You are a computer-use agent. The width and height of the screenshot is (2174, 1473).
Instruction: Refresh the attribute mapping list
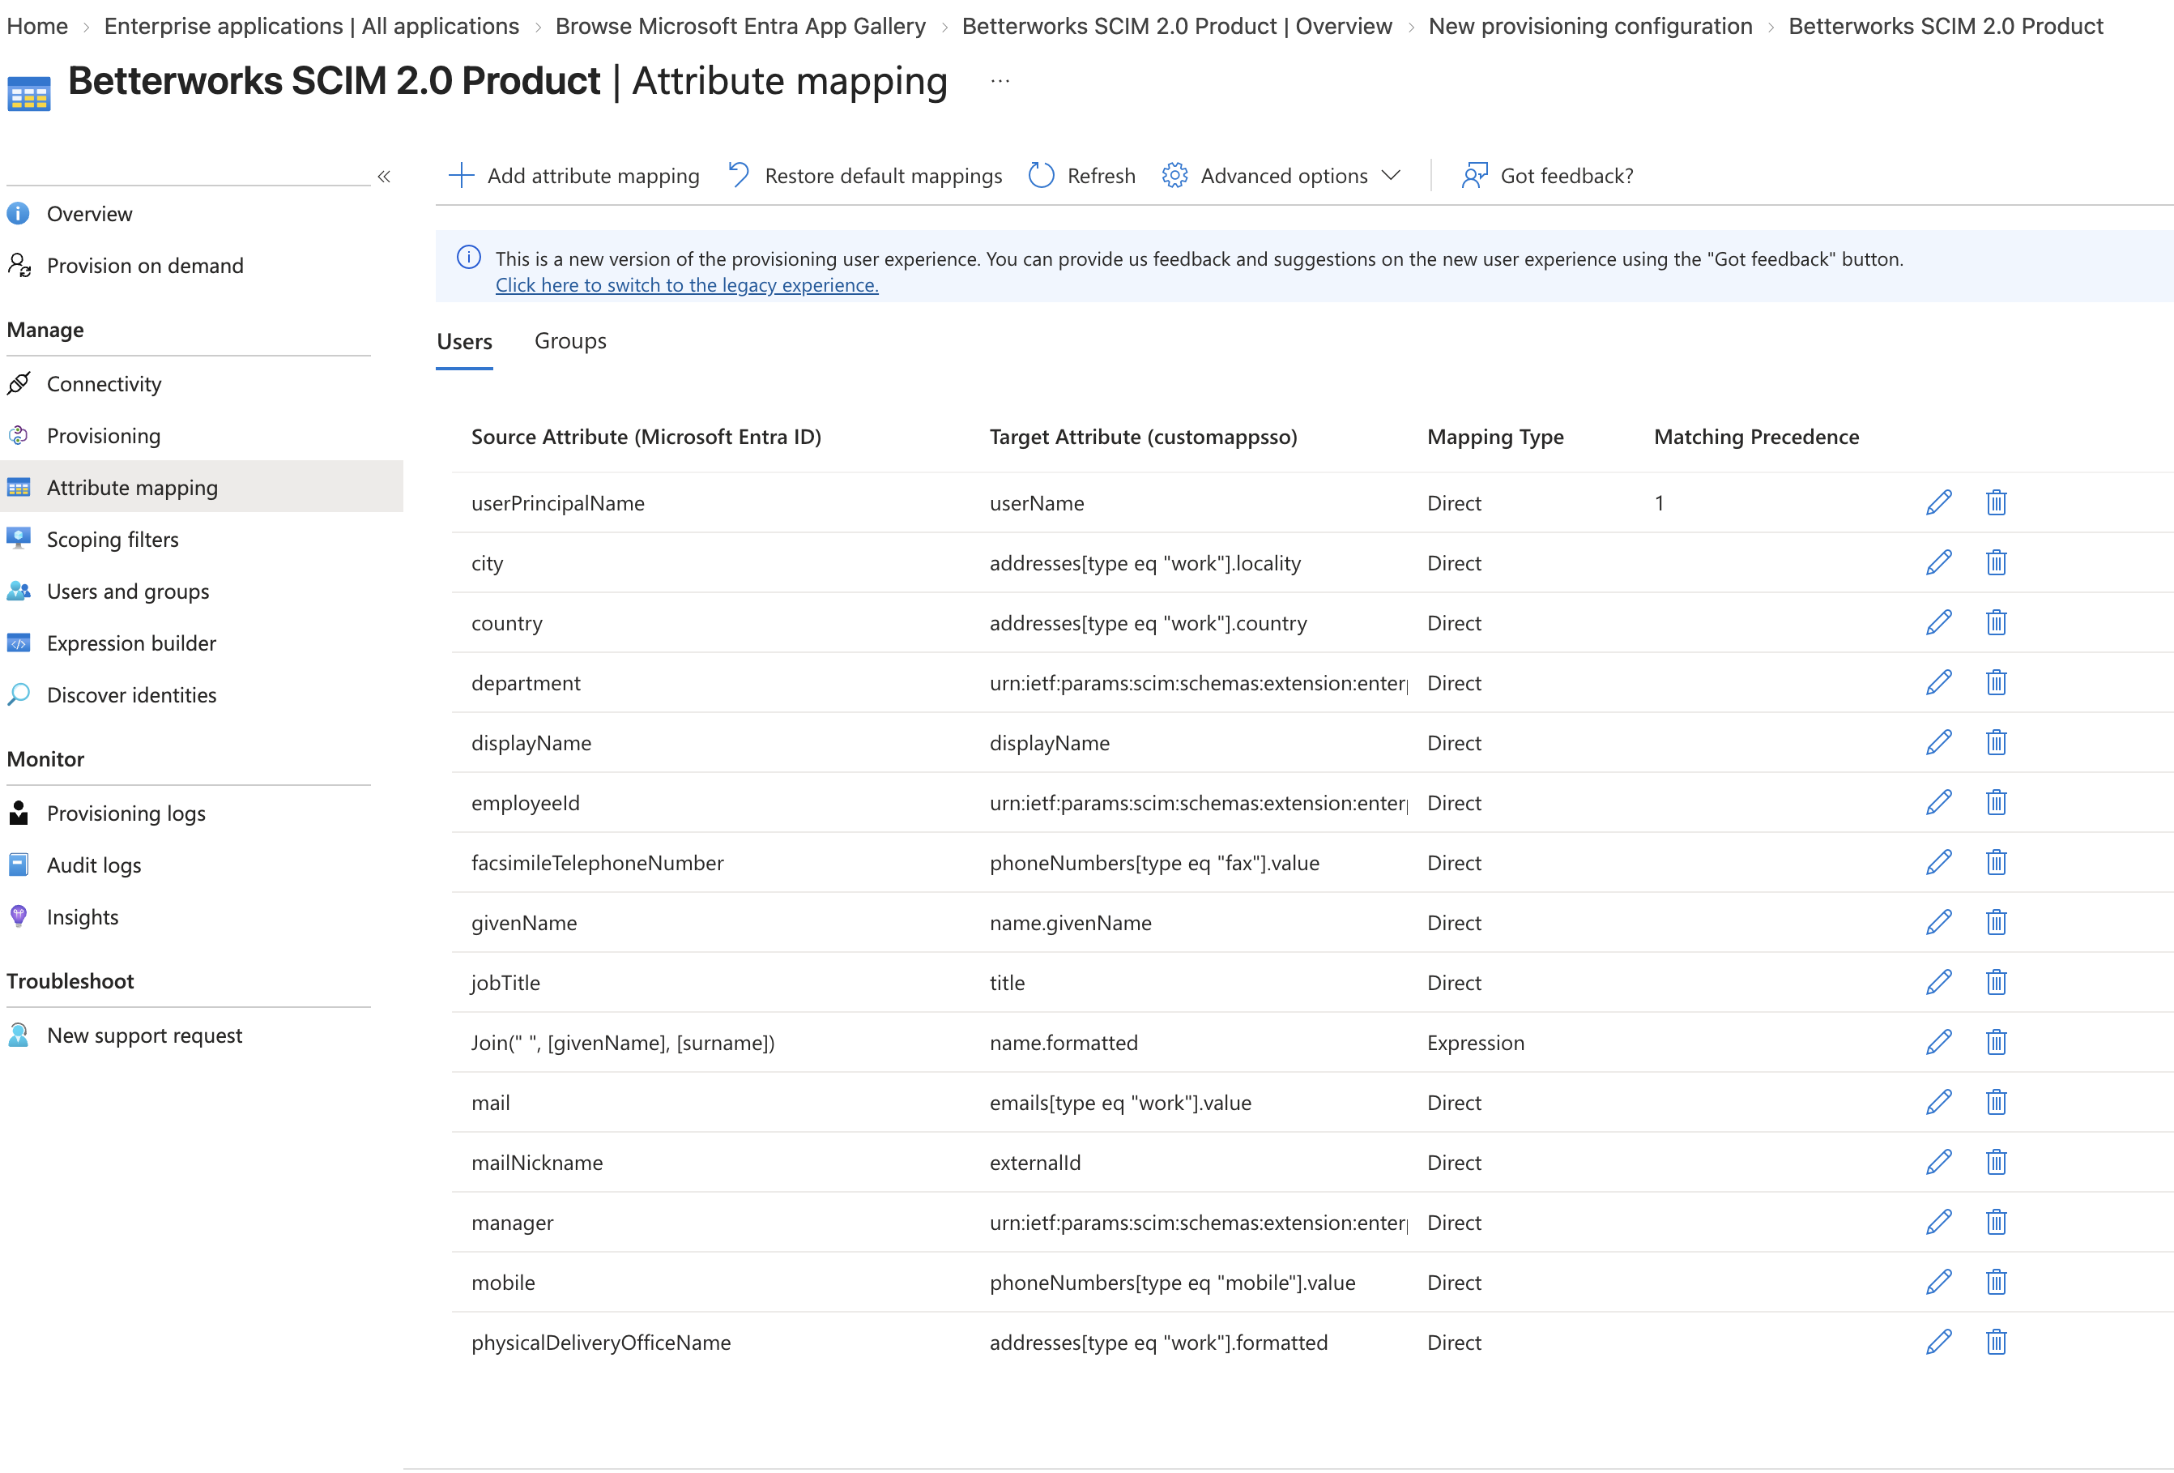tap(1081, 176)
